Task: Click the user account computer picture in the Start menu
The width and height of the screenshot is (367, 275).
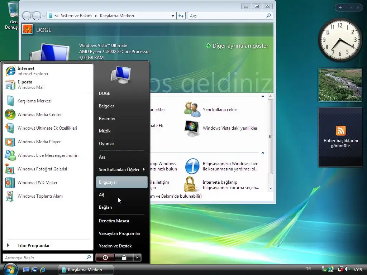Action: point(121,75)
